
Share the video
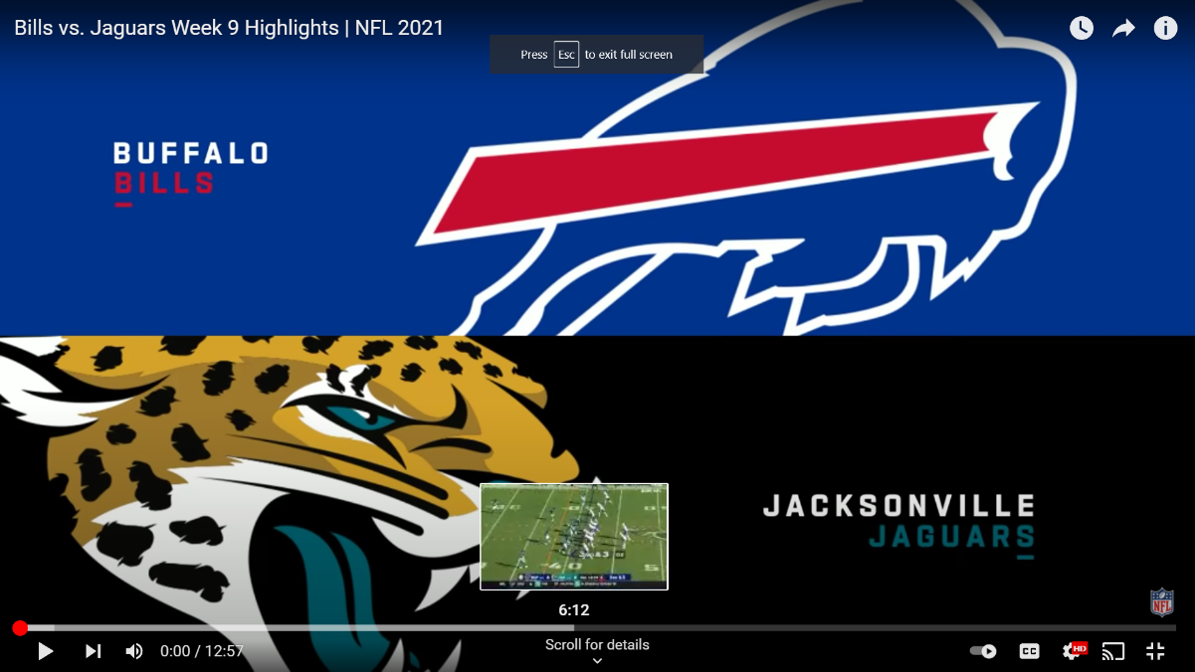point(1123,28)
